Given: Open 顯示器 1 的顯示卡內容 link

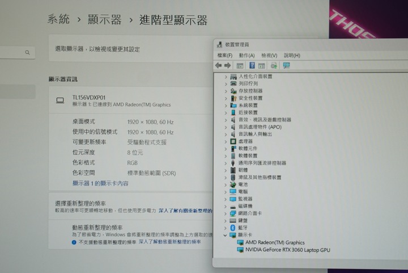Looking at the screenshot, I should (100, 183).
